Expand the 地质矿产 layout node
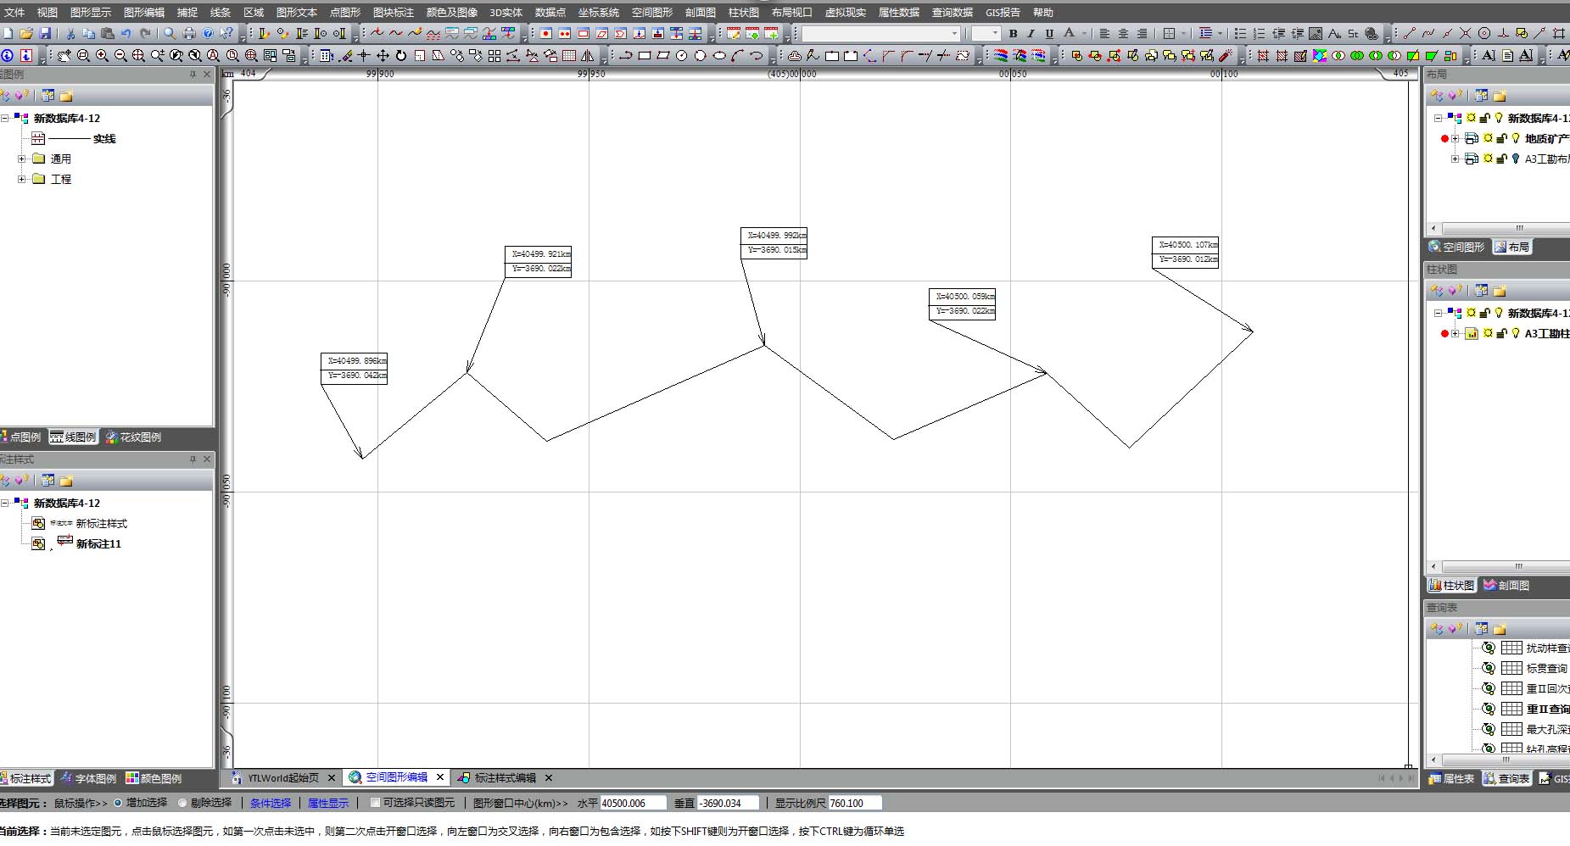This screenshot has width=1570, height=846. (1455, 138)
